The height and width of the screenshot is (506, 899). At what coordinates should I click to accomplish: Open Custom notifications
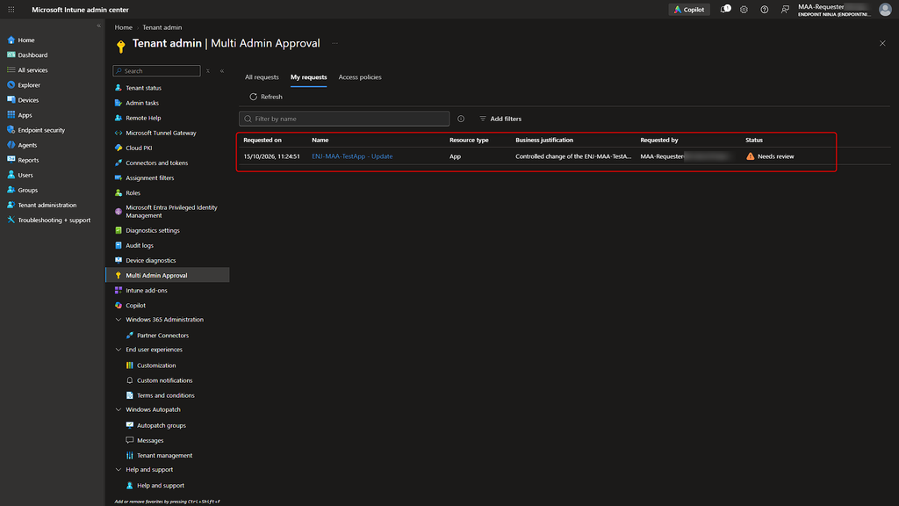pyautogui.click(x=164, y=380)
